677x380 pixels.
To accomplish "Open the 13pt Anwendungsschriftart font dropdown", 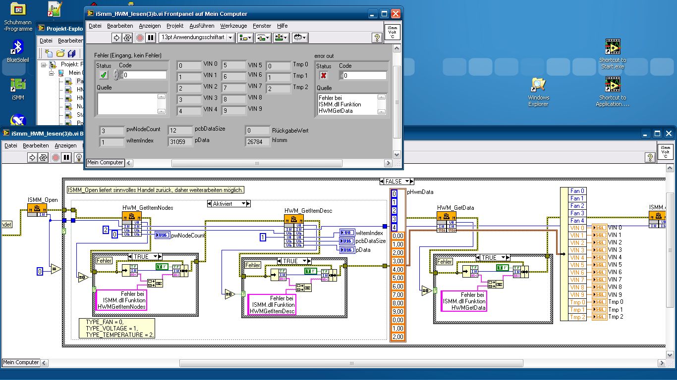I will [x=196, y=38].
